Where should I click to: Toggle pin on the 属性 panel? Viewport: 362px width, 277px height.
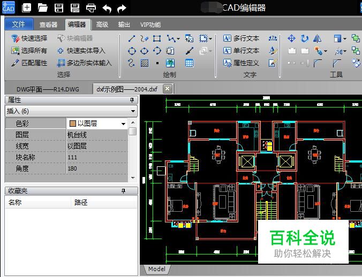point(132,100)
